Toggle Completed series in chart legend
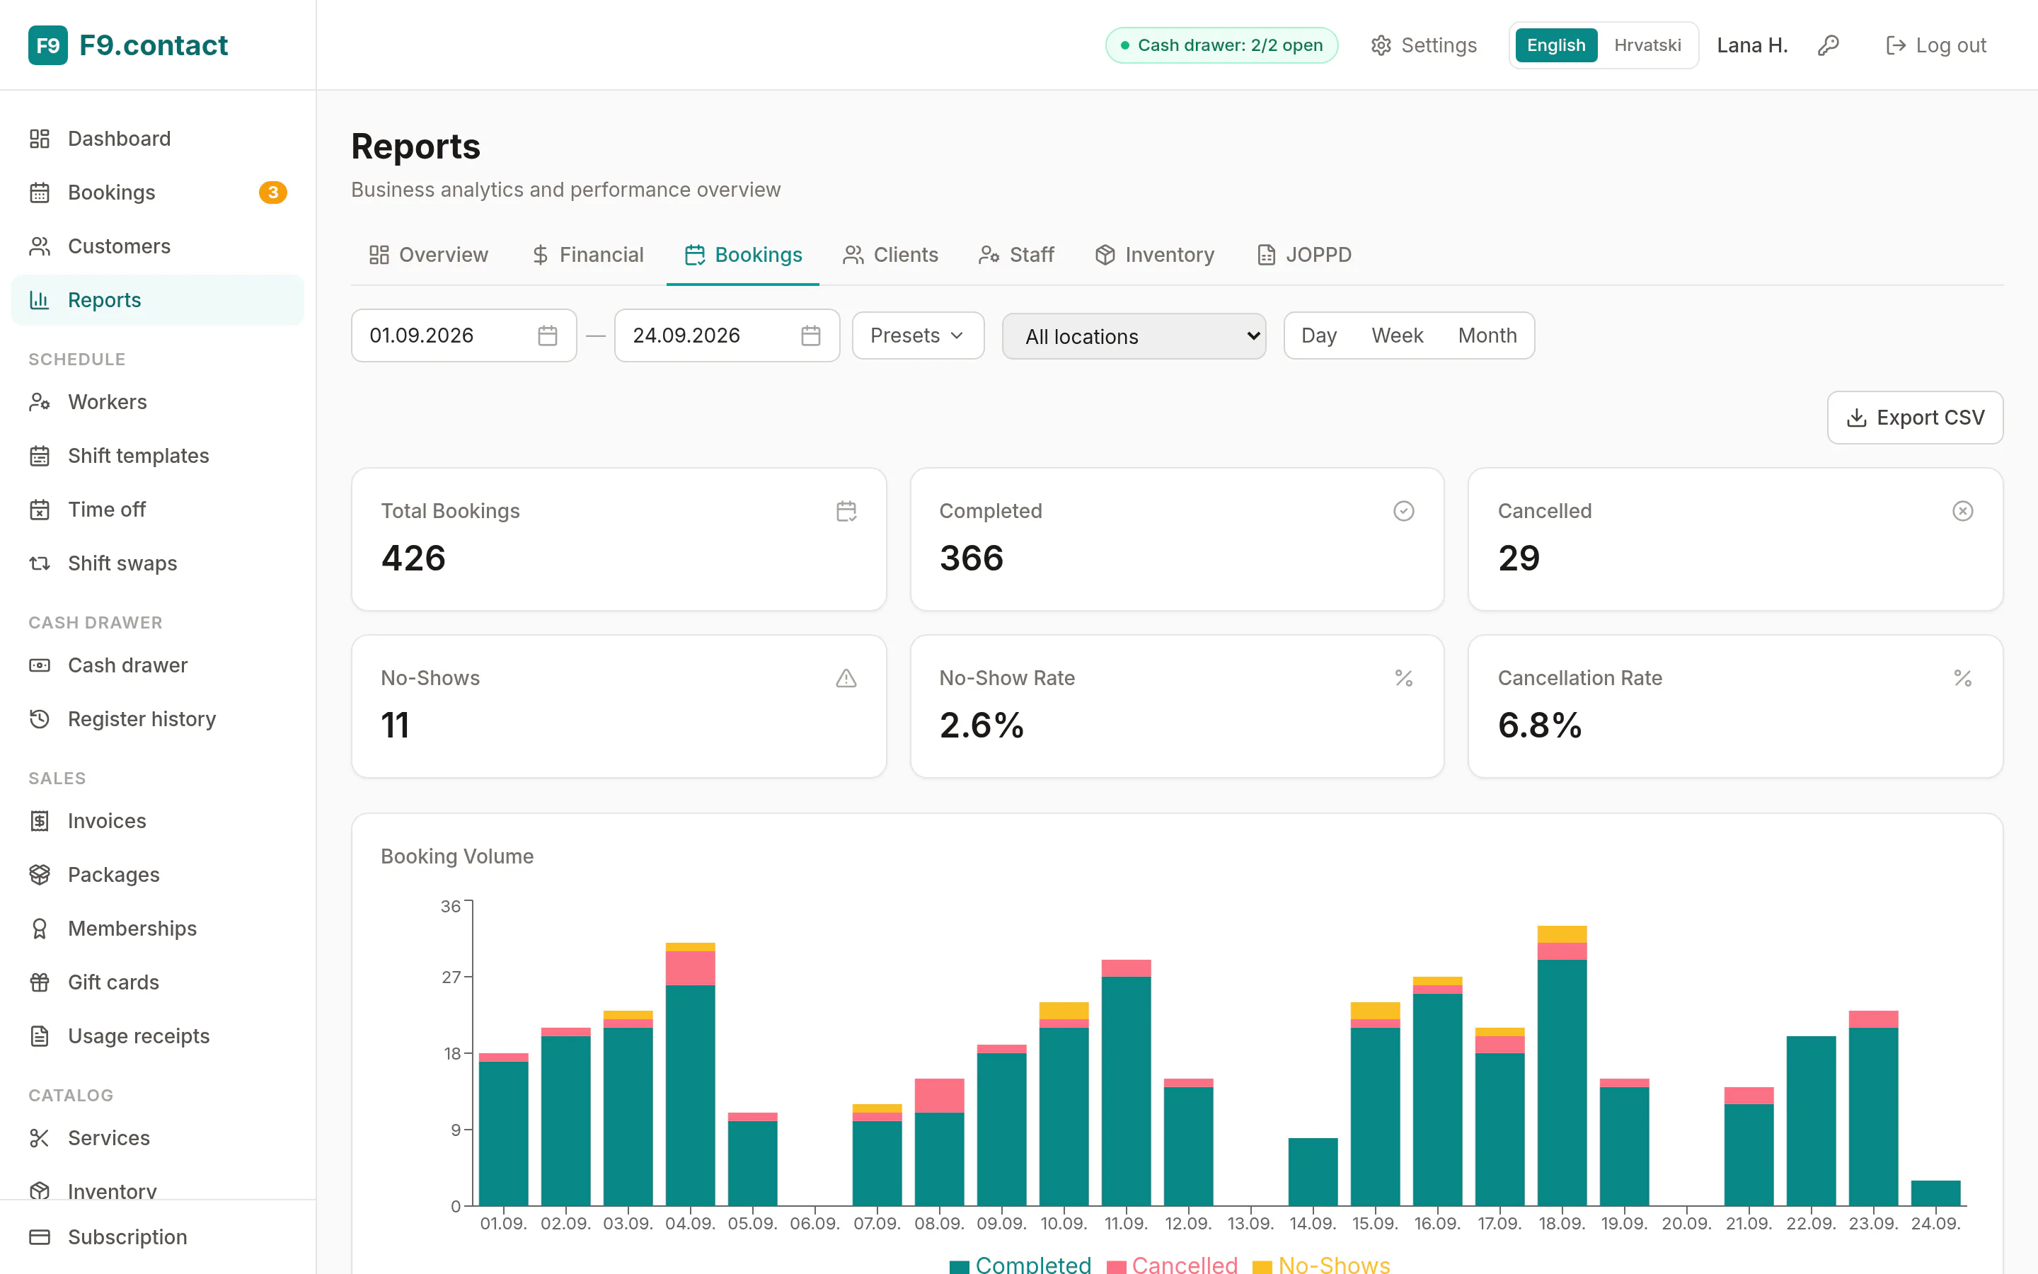This screenshot has height=1274, width=2038. pos(1020,1264)
